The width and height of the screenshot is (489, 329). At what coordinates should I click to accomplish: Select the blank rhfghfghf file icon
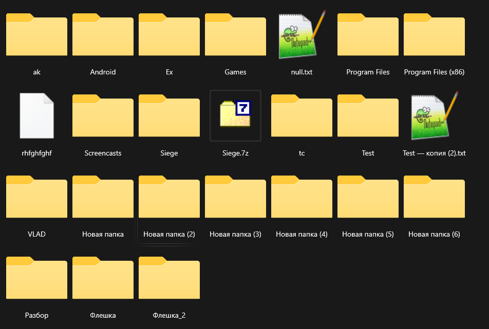click(x=36, y=115)
